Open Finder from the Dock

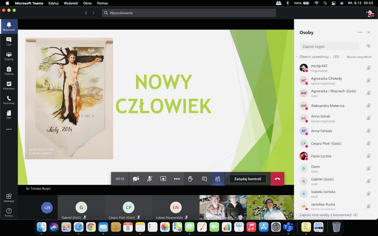41,227
